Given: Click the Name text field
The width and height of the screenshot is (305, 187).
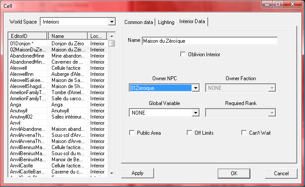Looking at the screenshot, I should click(x=209, y=41).
